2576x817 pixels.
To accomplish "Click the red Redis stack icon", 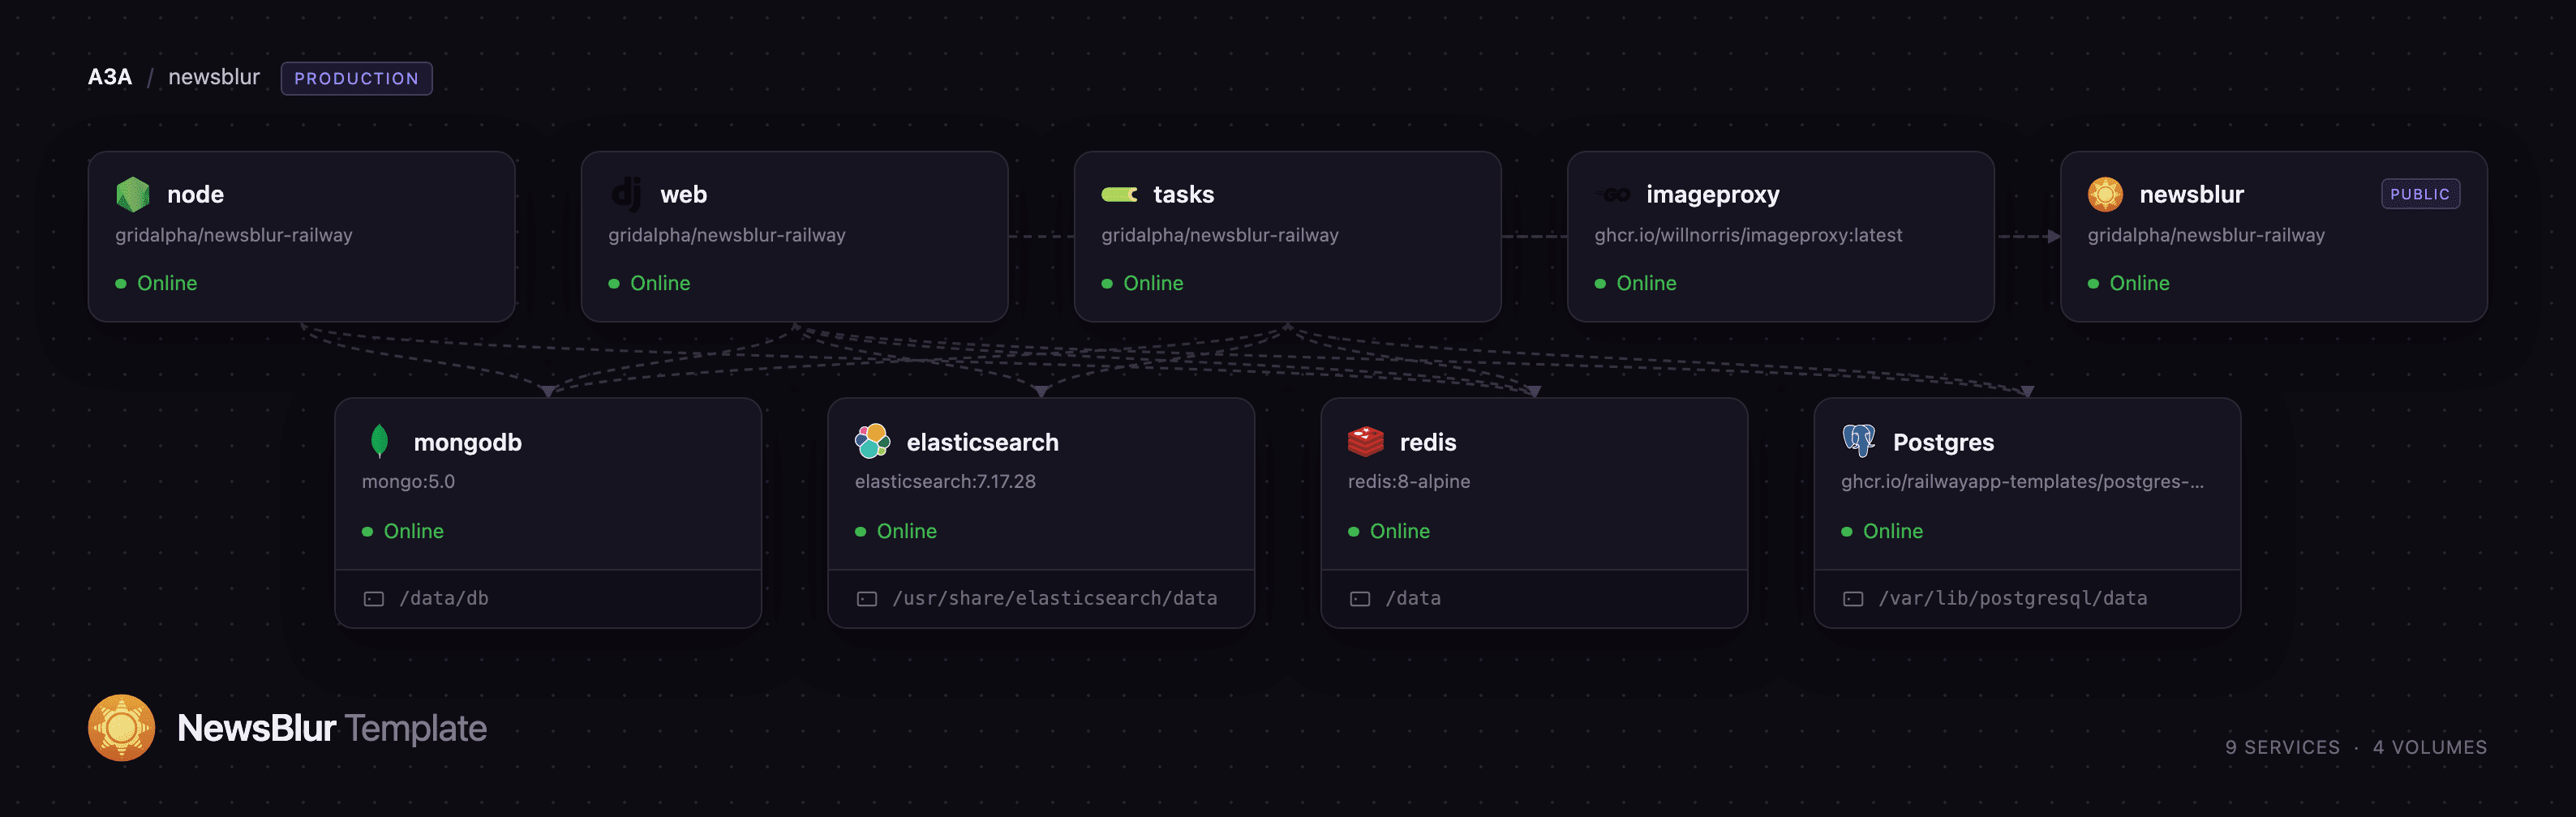I will (1365, 442).
